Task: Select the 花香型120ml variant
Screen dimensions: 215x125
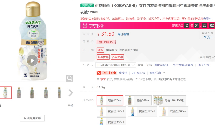Action: tap(111, 111)
